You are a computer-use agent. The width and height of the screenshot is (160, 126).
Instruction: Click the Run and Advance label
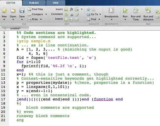tap(148, 18)
